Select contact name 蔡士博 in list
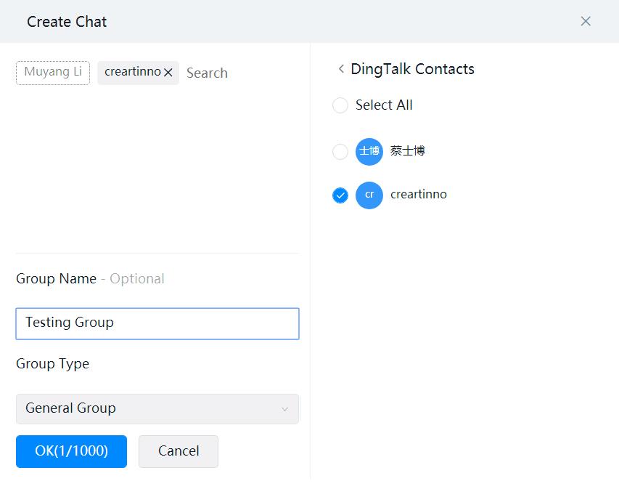The image size is (619, 489). point(407,151)
